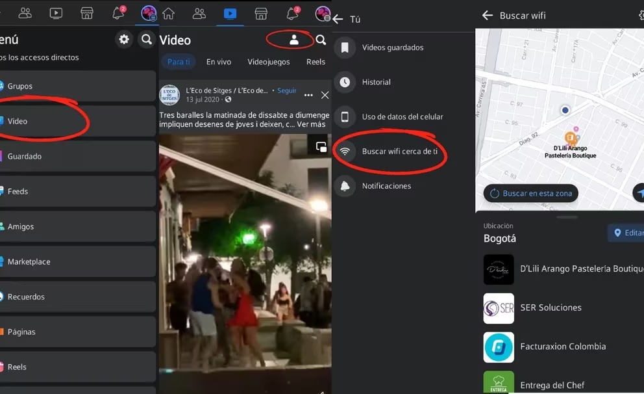Open Marketplace icon in Video screen top bar
The height and width of the screenshot is (394, 644).
[x=261, y=14]
